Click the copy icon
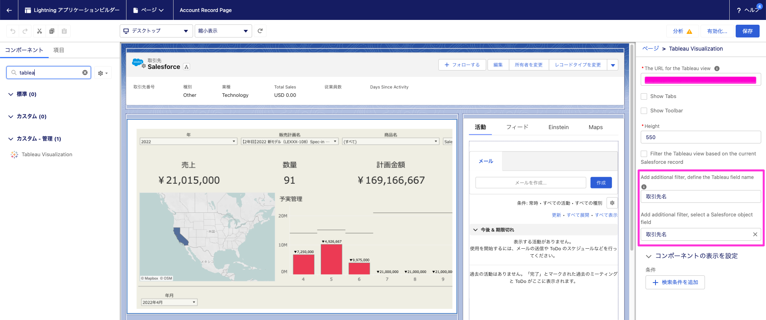The image size is (766, 320). pos(51,31)
